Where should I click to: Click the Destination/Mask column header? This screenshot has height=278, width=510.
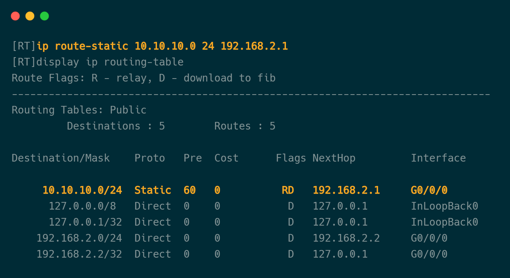point(61,158)
